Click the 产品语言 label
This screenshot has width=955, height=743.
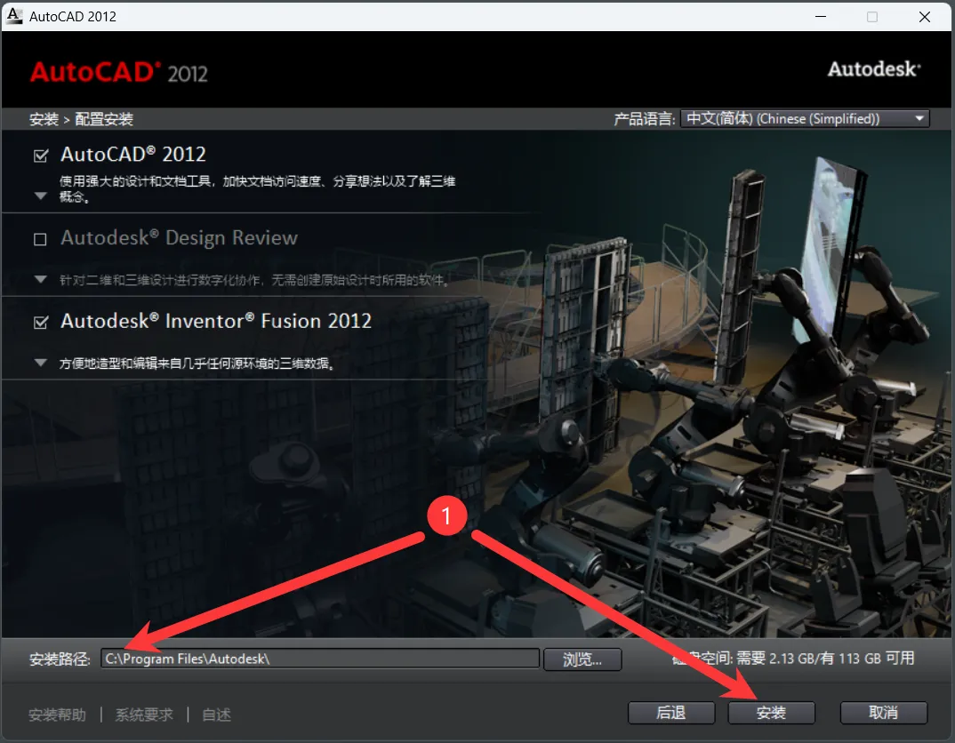click(645, 119)
